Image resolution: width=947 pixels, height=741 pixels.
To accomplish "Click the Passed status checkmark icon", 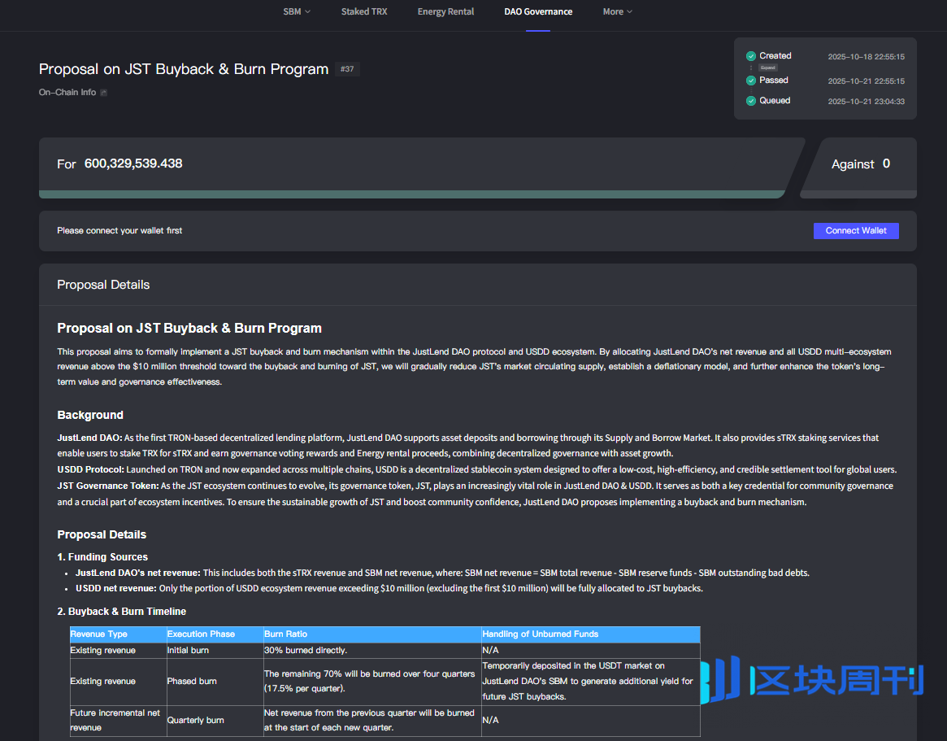I will [x=751, y=81].
